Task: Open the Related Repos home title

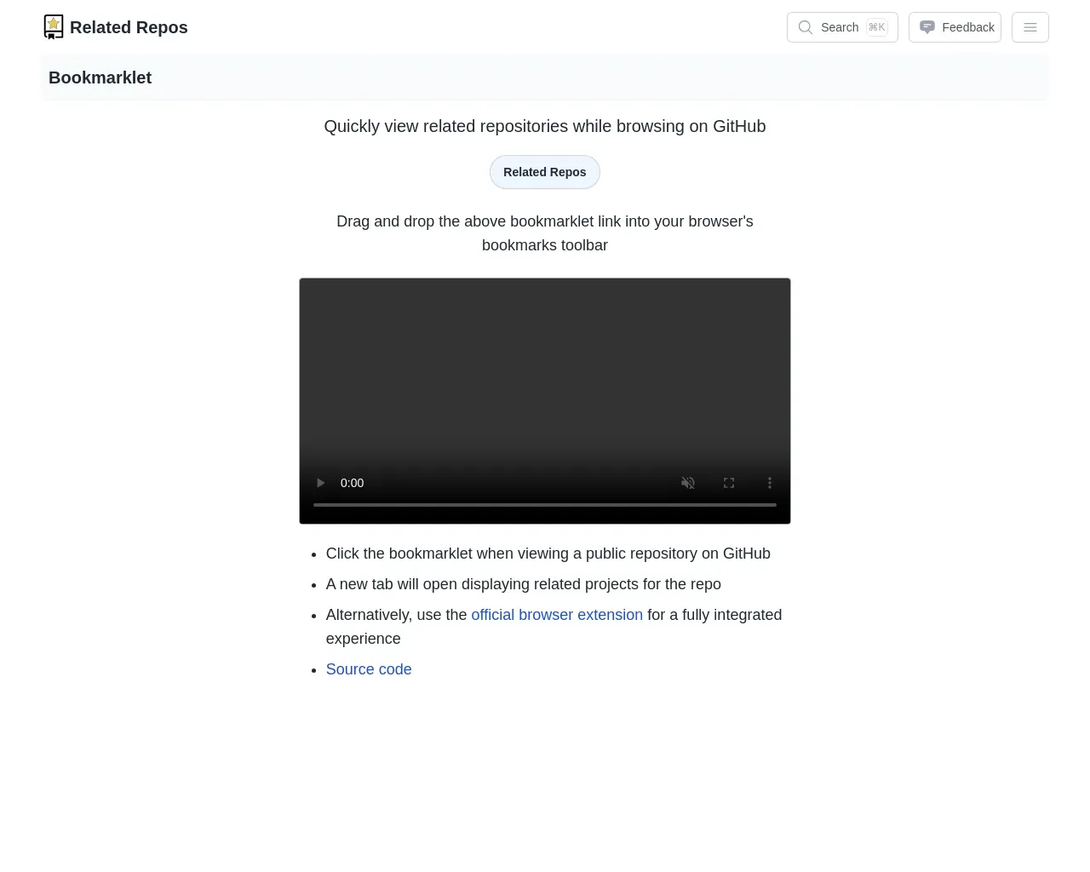Action: (129, 27)
